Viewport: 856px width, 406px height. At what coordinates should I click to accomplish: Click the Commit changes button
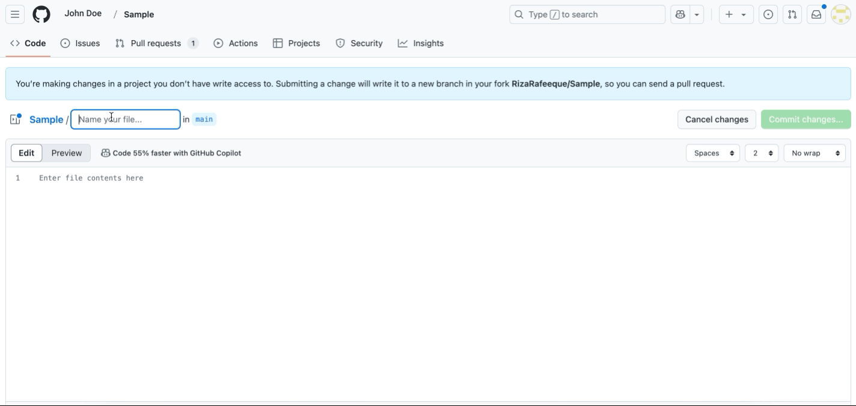pyautogui.click(x=806, y=119)
